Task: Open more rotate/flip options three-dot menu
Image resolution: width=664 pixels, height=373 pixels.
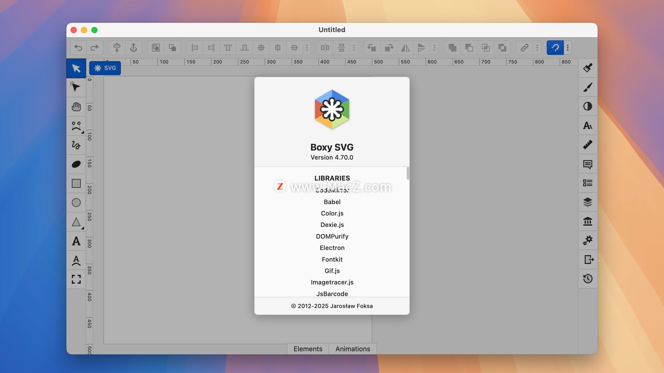Action: pyautogui.click(x=434, y=48)
